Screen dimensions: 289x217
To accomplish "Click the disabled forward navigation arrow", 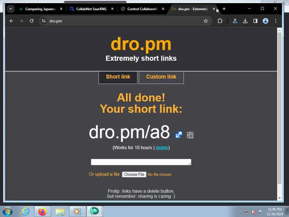I will click(21, 21).
